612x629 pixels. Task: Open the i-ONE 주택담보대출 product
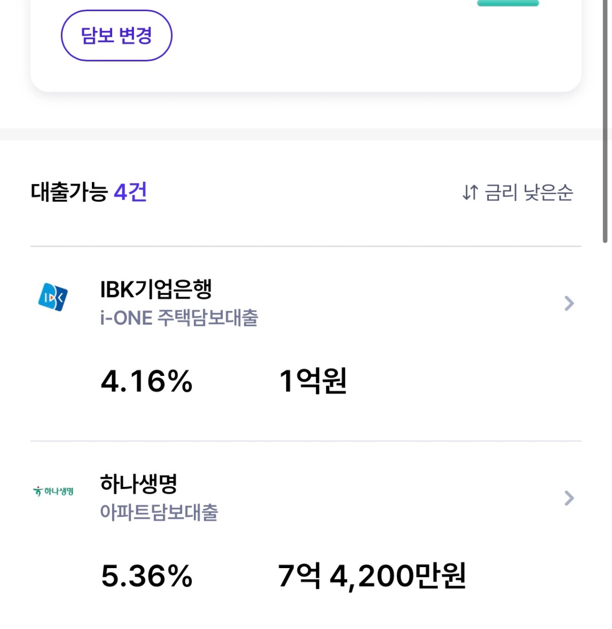click(179, 318)
